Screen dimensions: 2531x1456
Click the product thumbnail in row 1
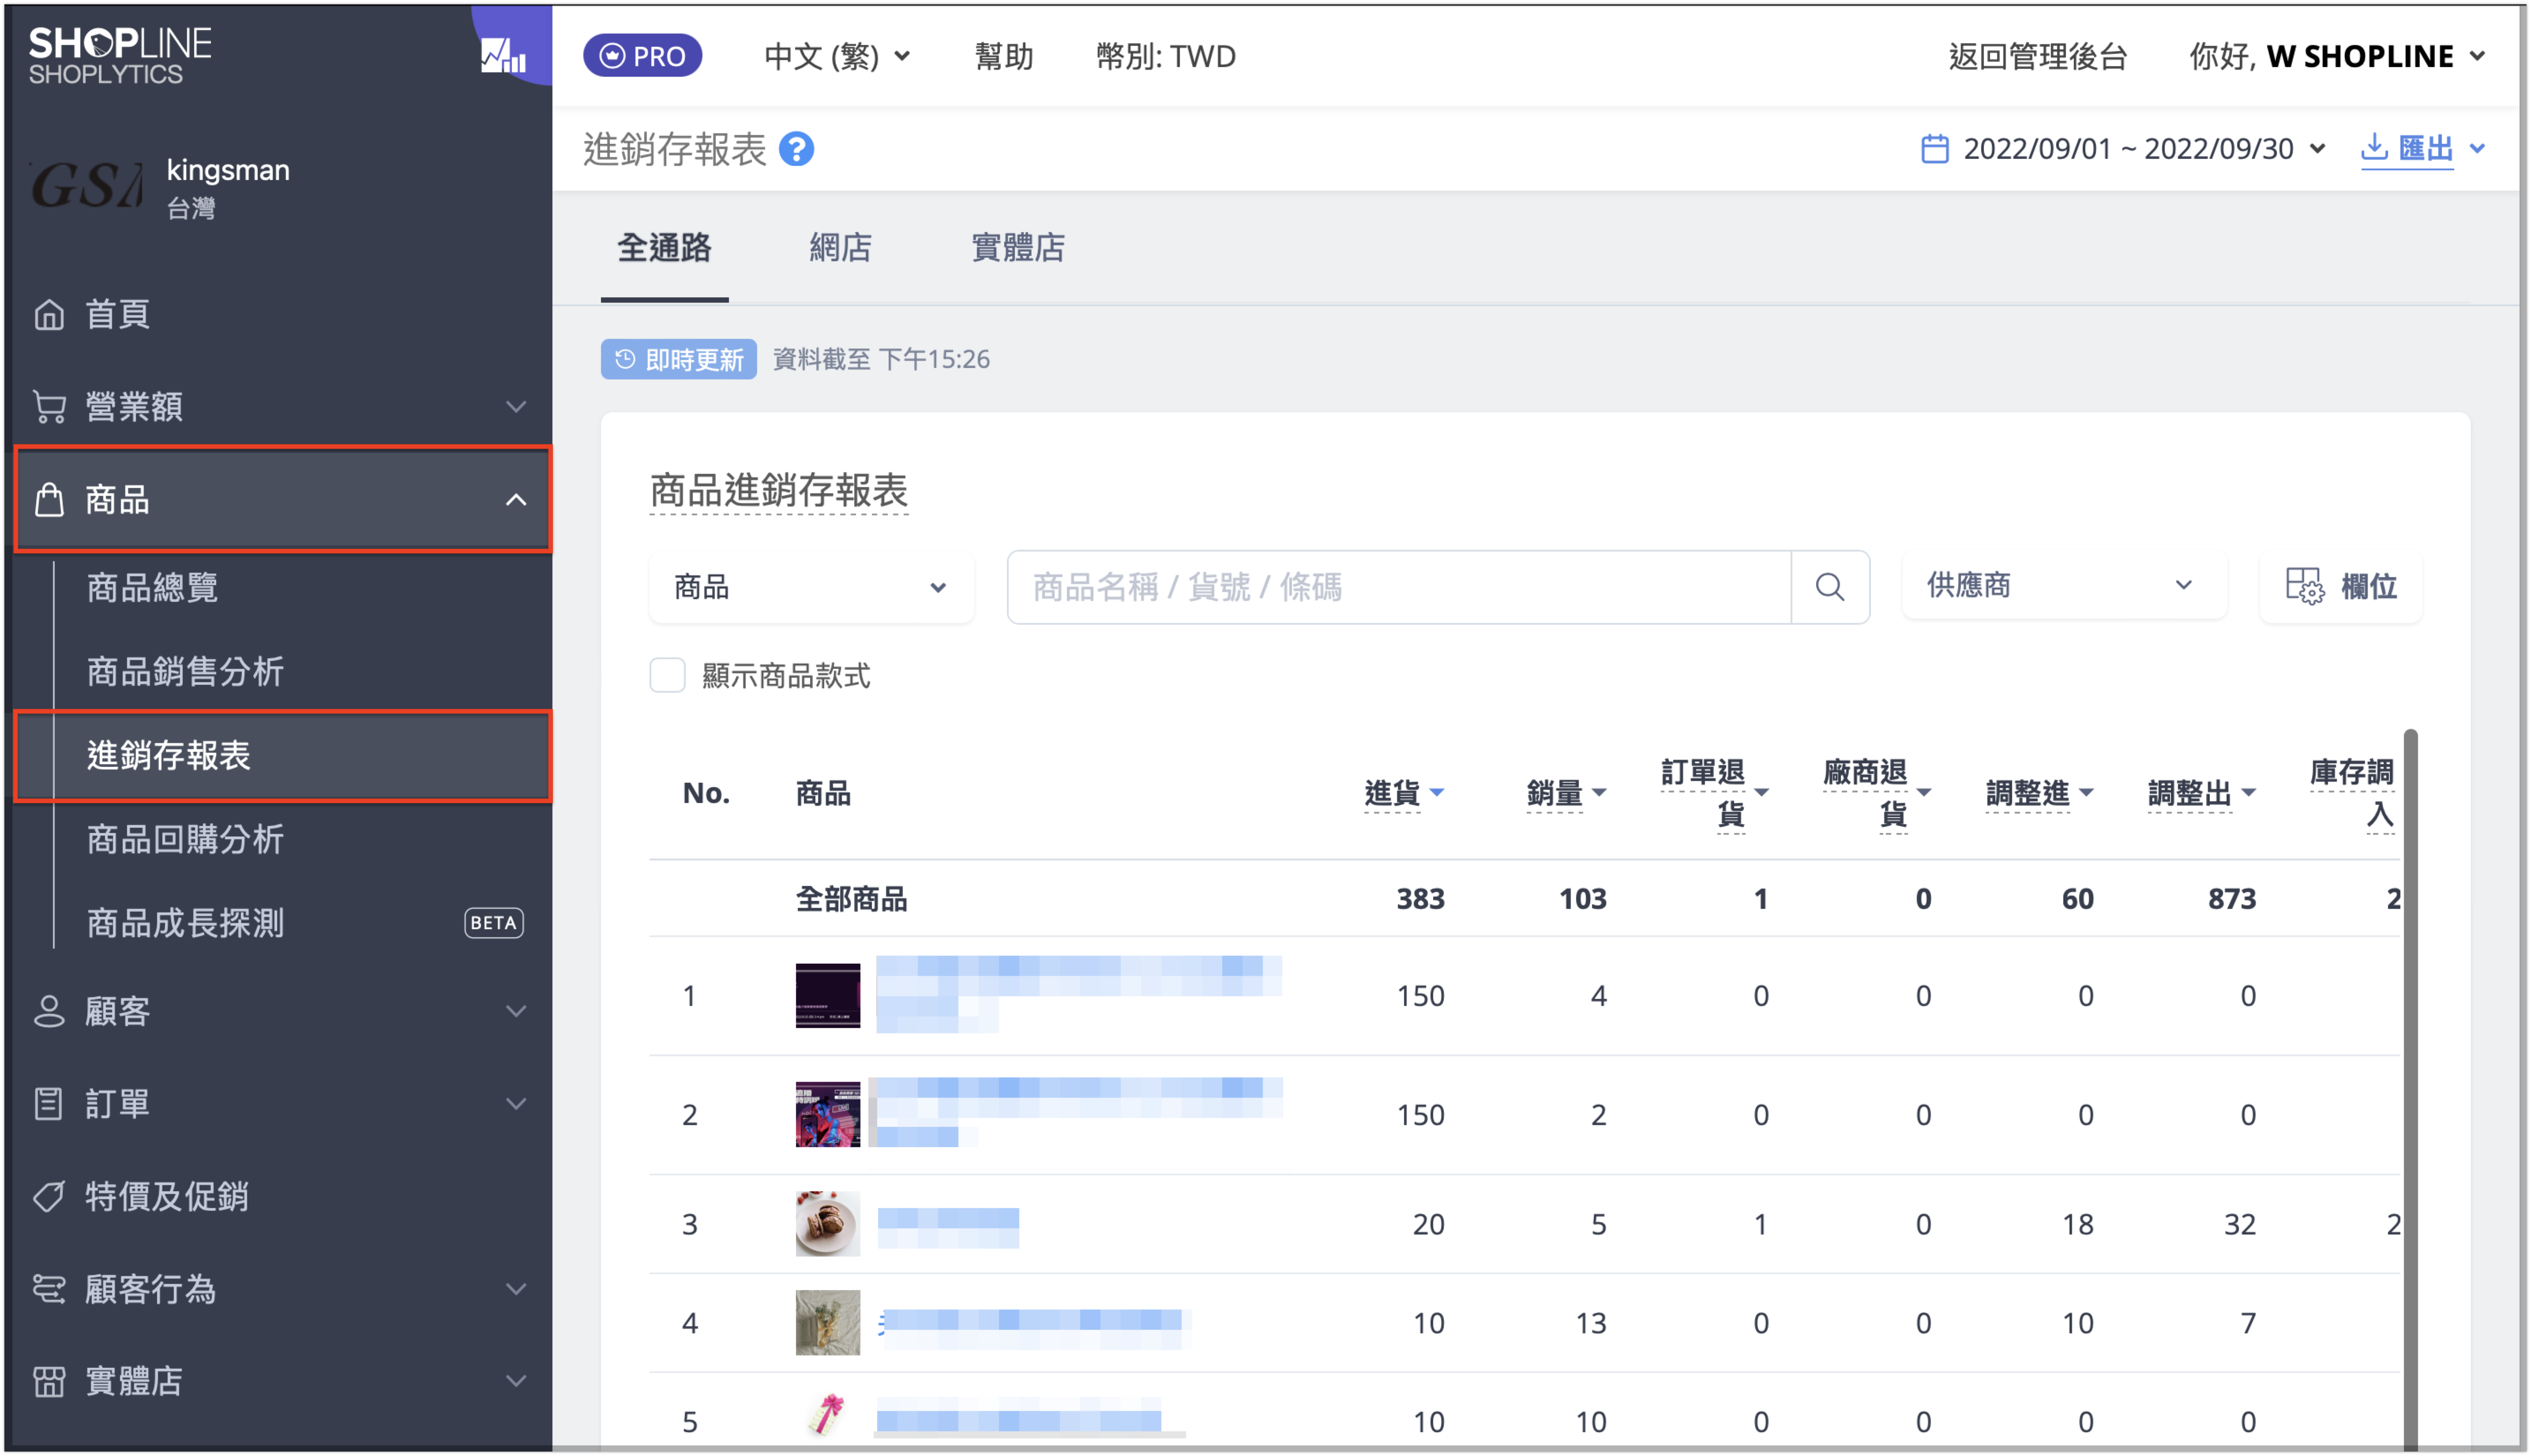tap(827, 995)
